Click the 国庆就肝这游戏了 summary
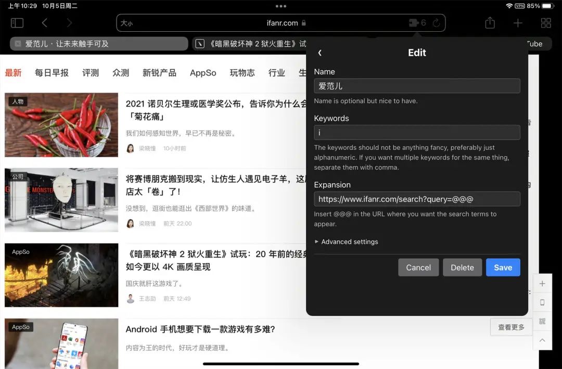The image size is (562, 369). tap(156, 284)
